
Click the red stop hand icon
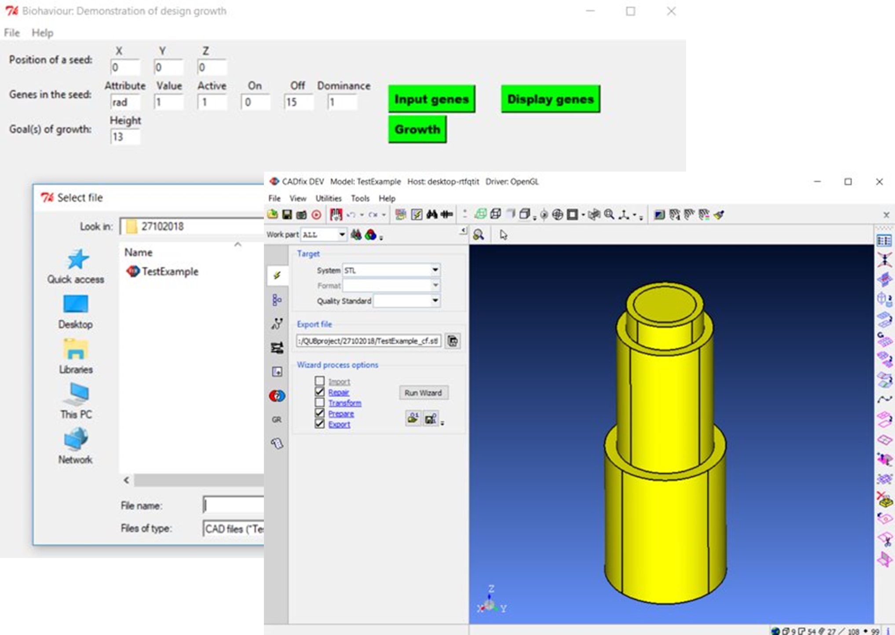point(336,214)
